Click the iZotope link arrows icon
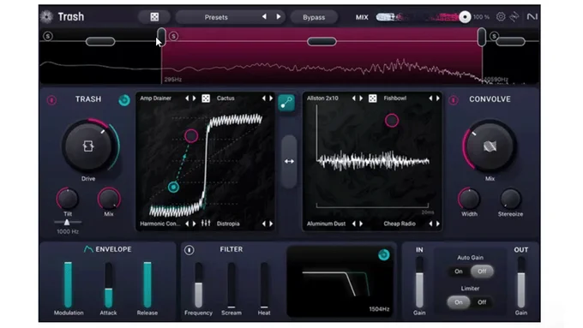Screen dimensions: 583x328 (514, 17)
